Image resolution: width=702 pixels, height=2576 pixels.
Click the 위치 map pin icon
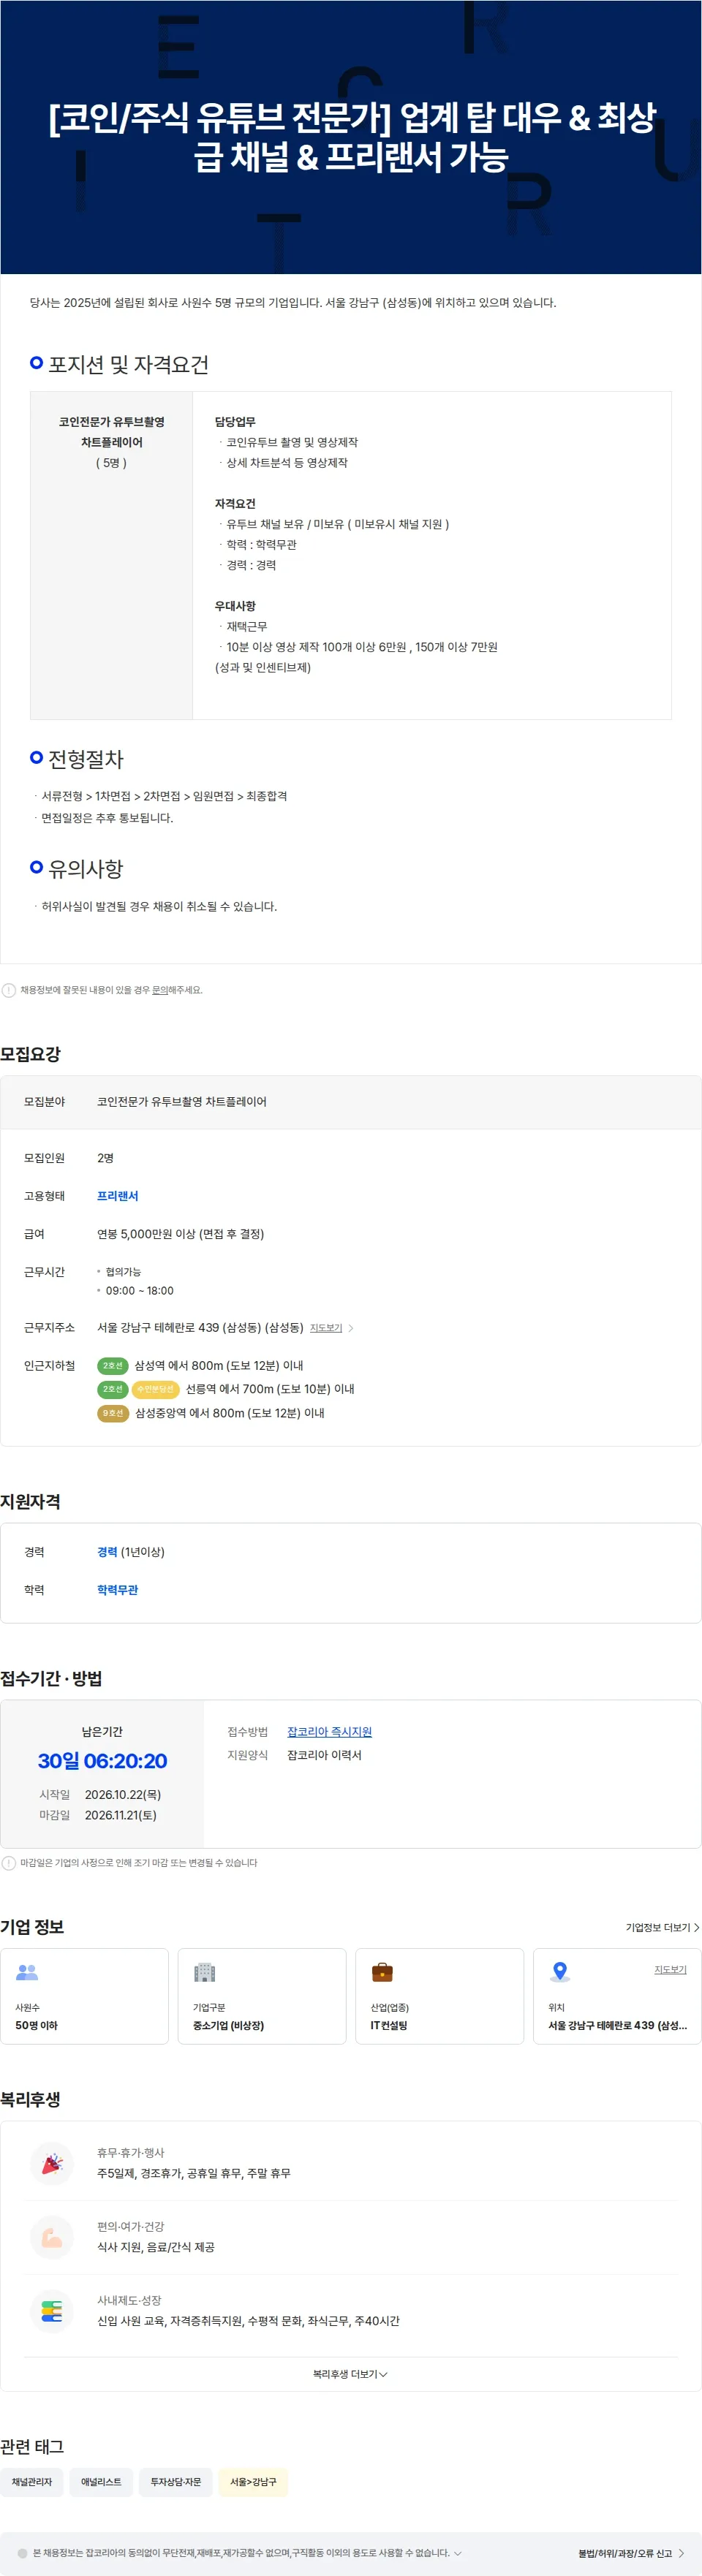coord(560,1972)
